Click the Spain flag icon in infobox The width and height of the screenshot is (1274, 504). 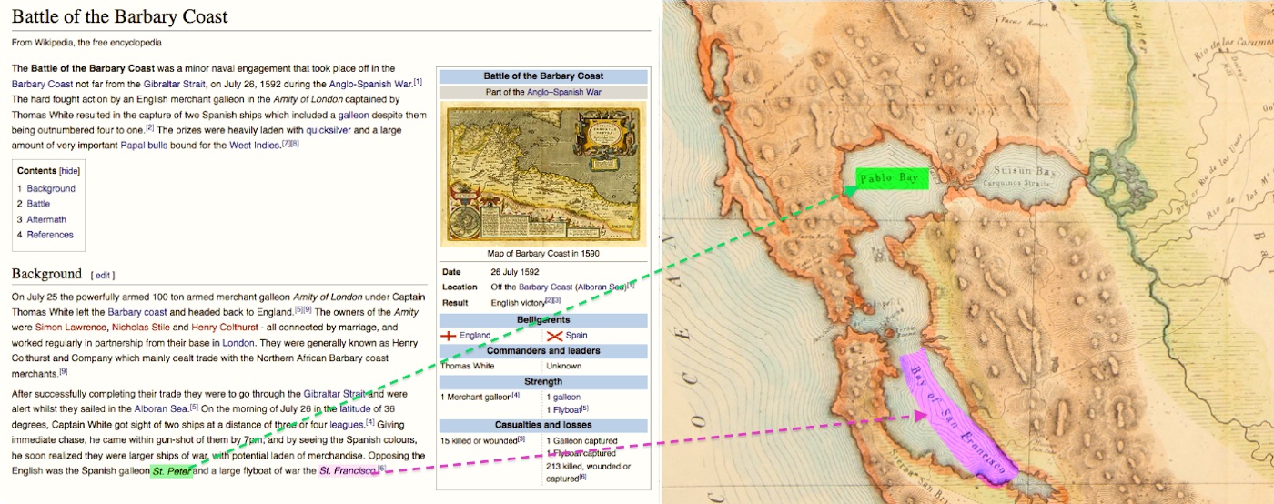pos(554,336)
